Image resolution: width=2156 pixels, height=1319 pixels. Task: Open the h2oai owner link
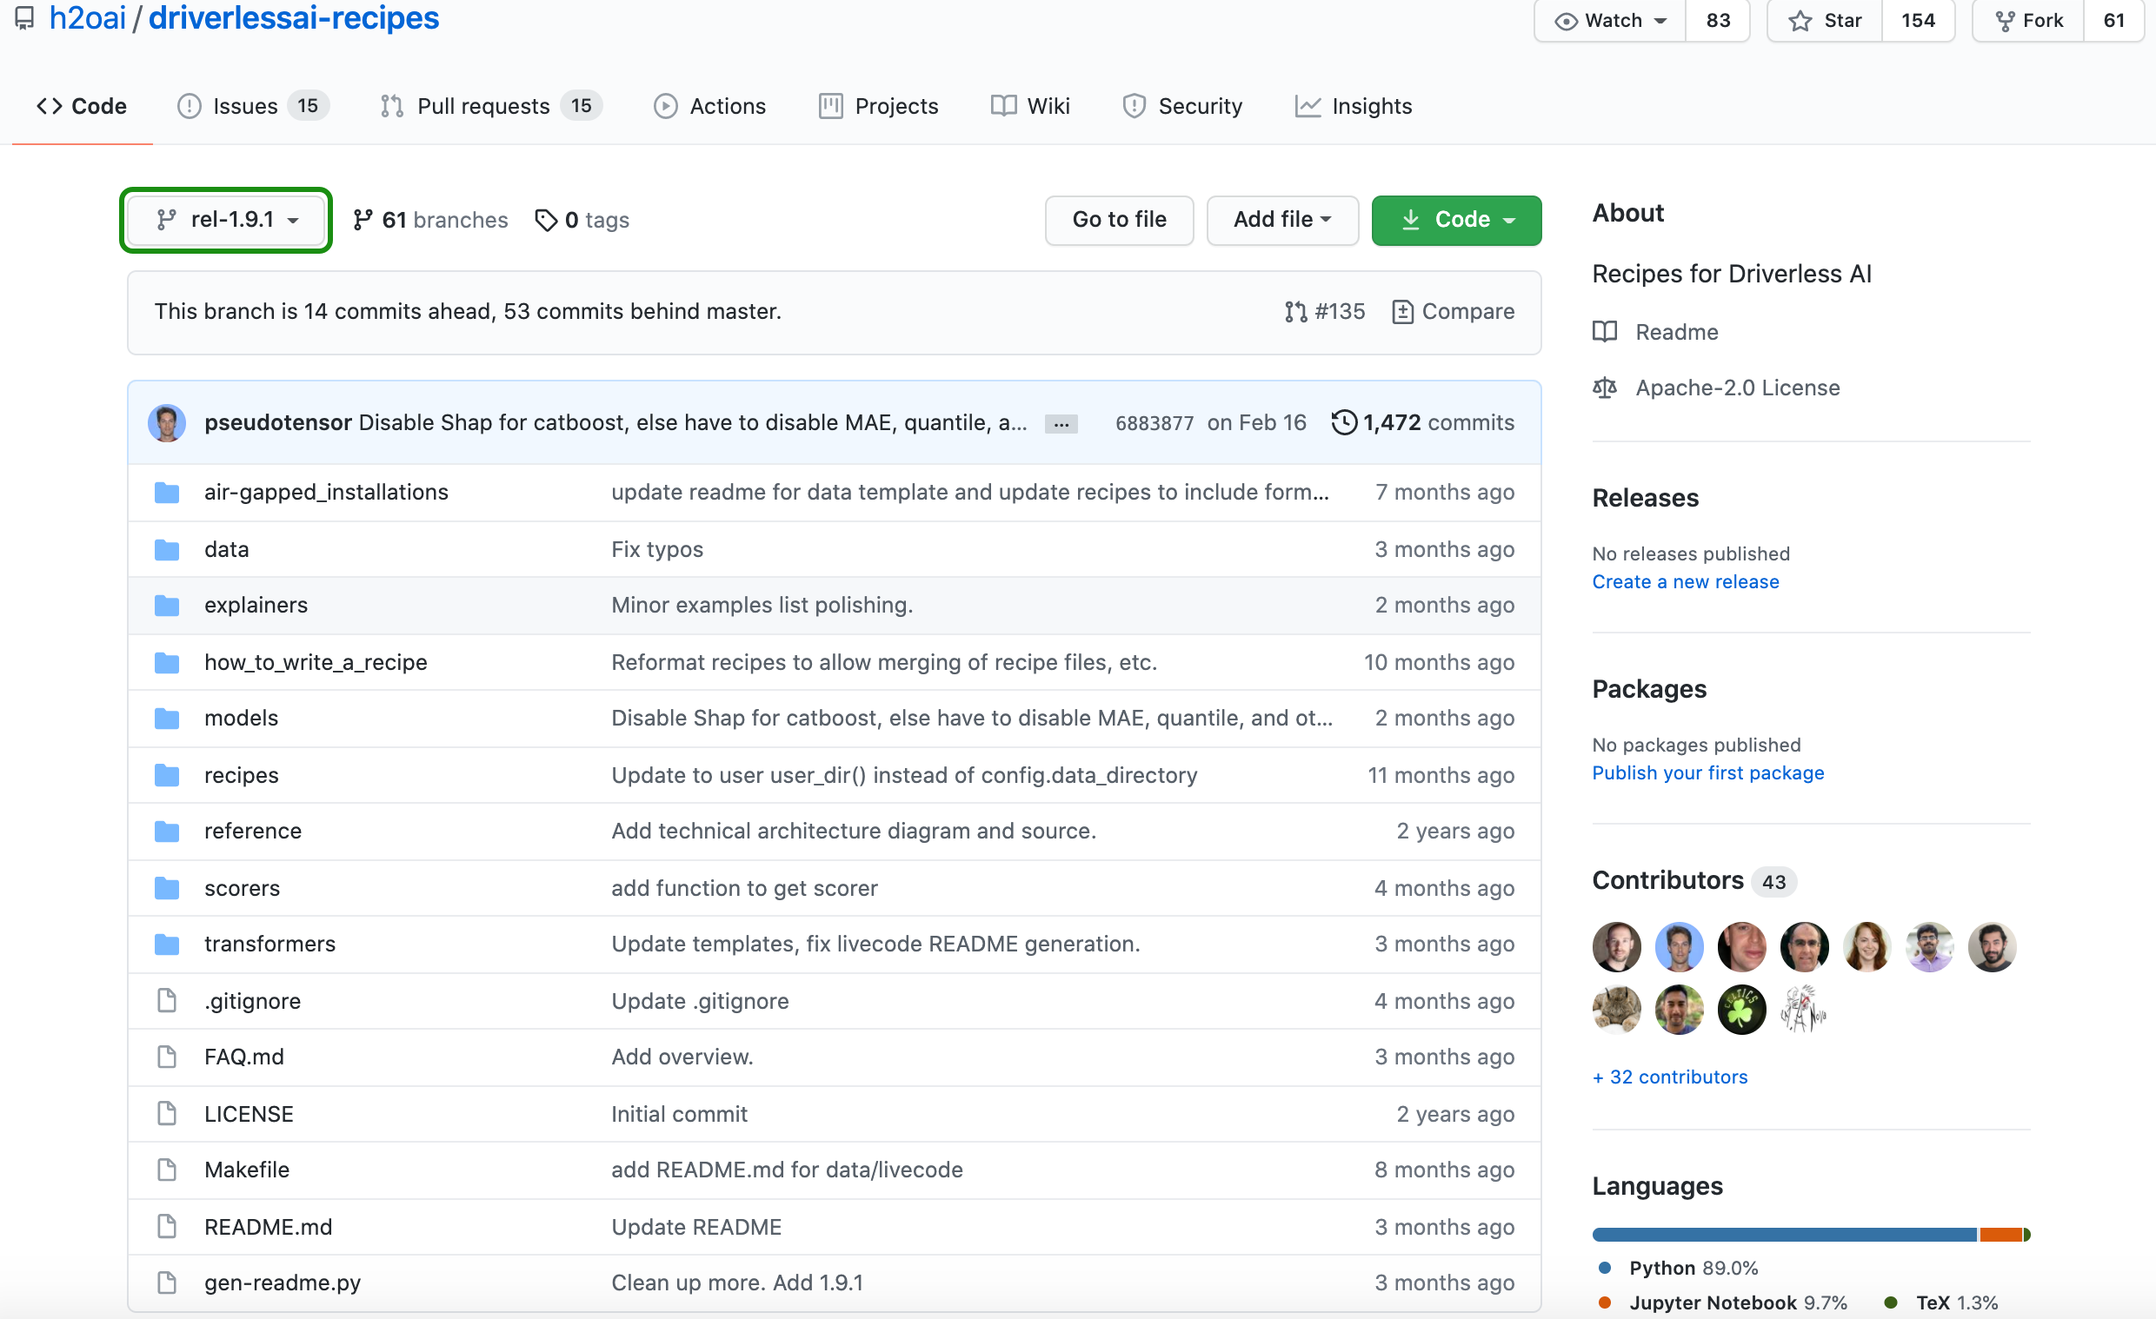tap(88, 17)
